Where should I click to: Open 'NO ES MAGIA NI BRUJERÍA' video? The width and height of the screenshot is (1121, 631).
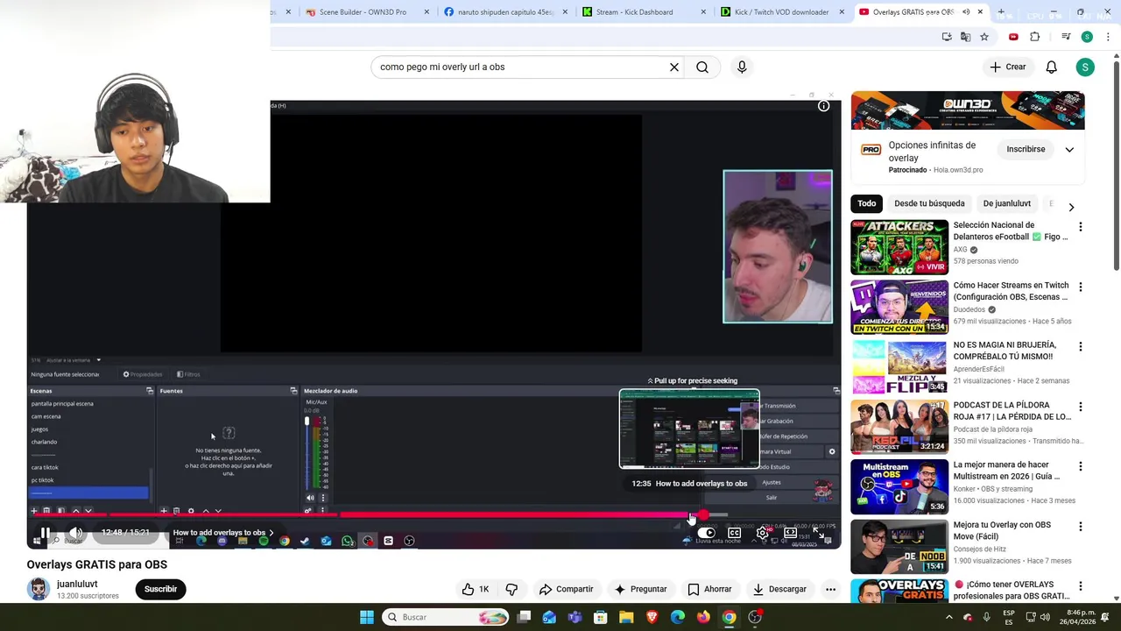click(x=899, y=367)
